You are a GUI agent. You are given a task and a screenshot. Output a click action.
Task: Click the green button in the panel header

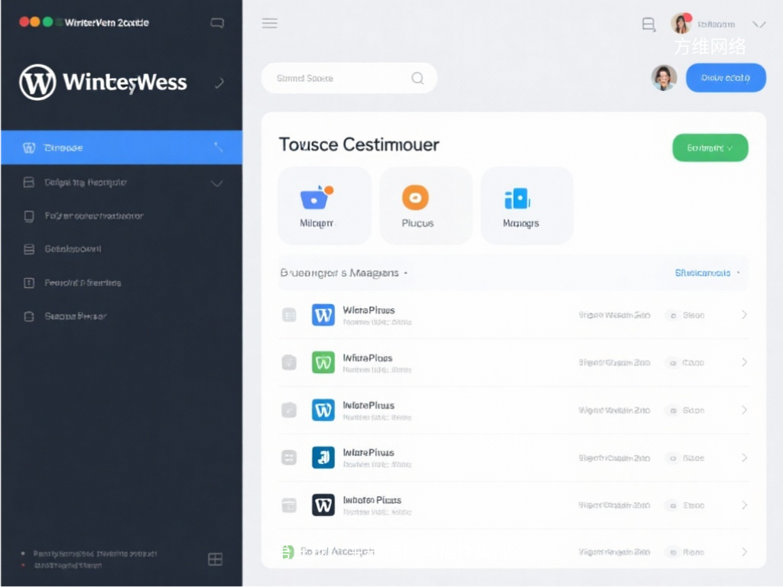[x=710, y=148]
